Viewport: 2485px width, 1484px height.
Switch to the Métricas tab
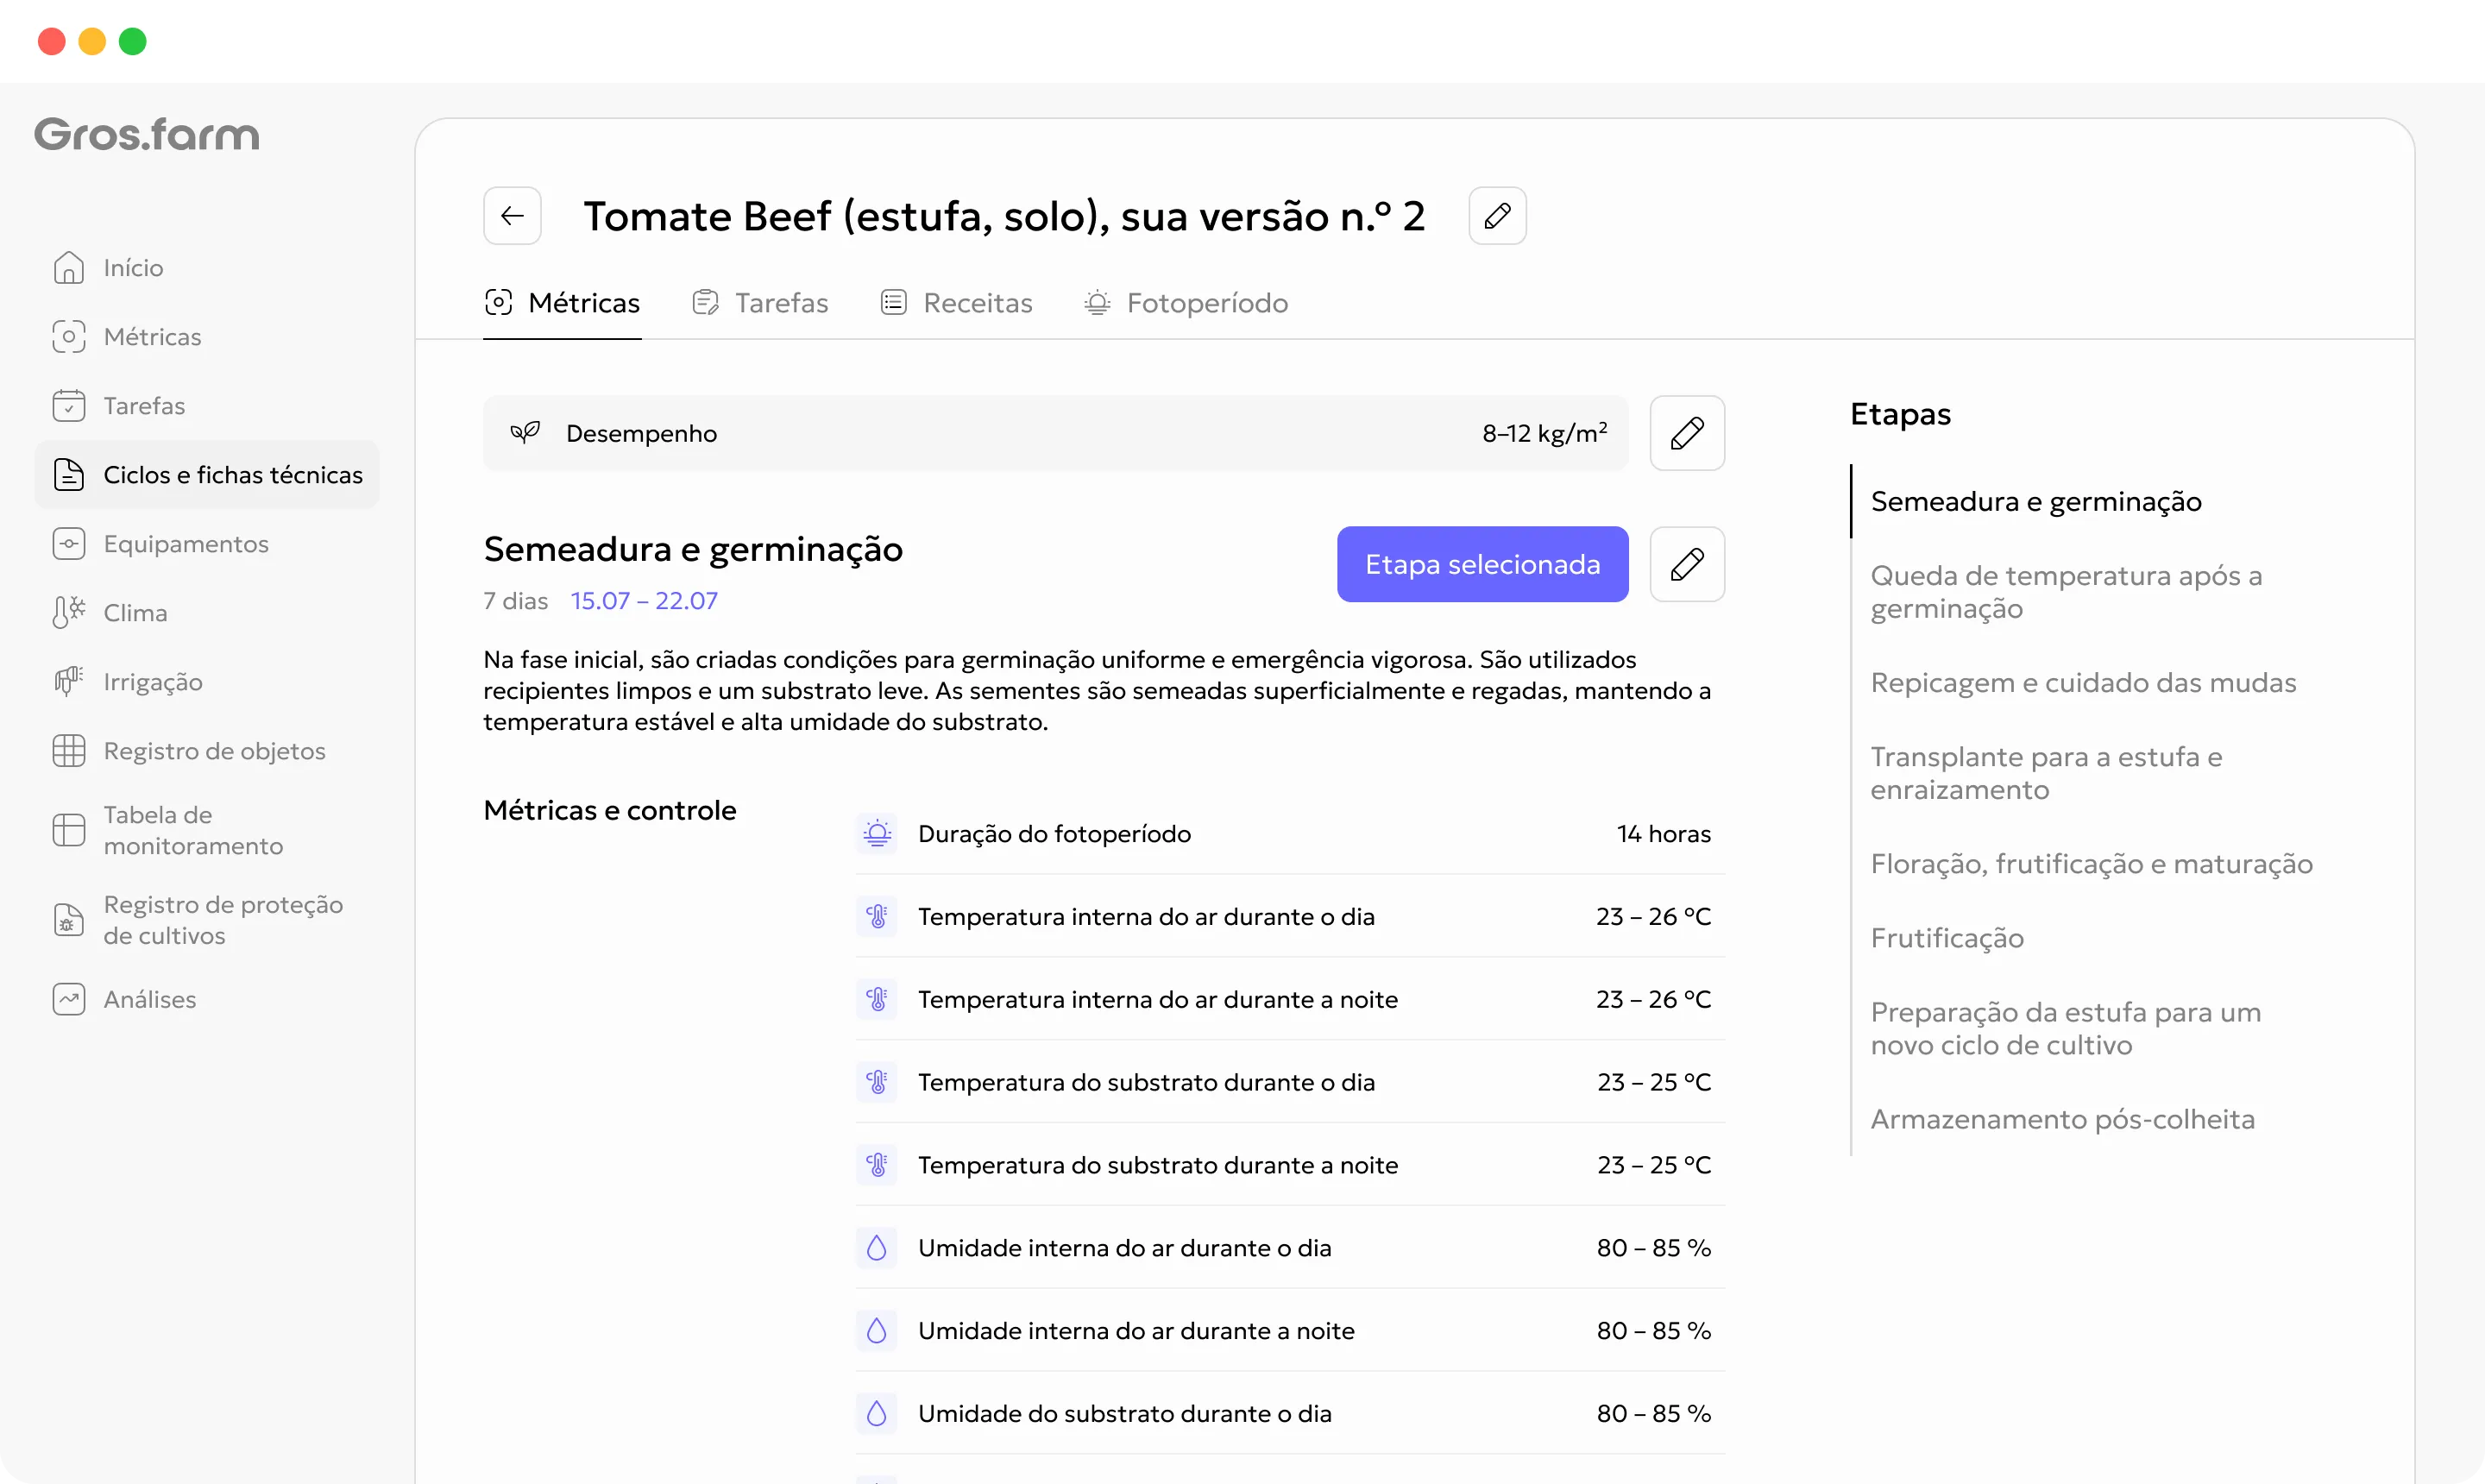[x=562, y=303]
